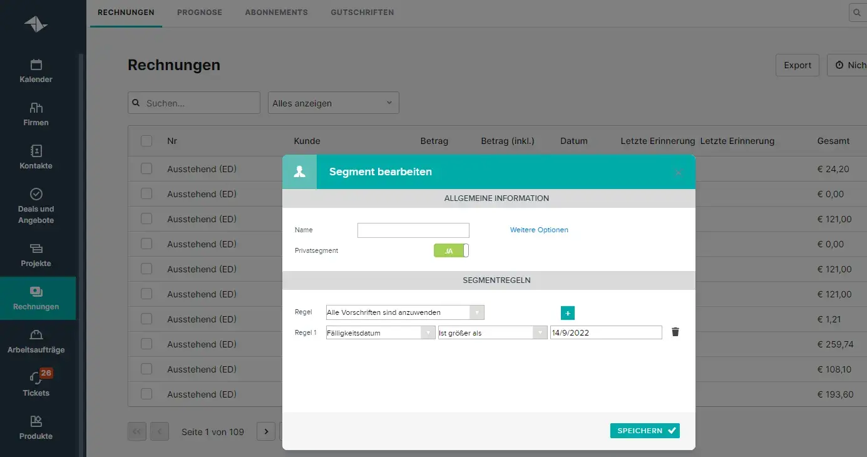Open the Ist größer als operator dropdown
Viewport: 867px width, 457px height.
click(x=493, y=333)
